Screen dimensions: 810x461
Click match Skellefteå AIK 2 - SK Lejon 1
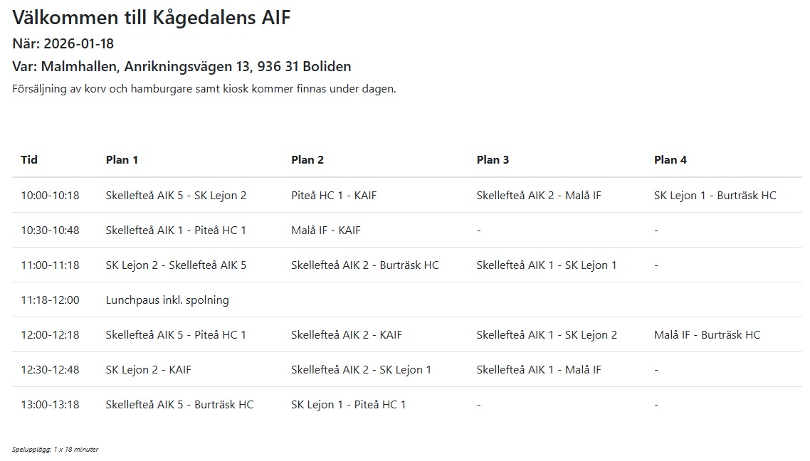tap(361, 370)
